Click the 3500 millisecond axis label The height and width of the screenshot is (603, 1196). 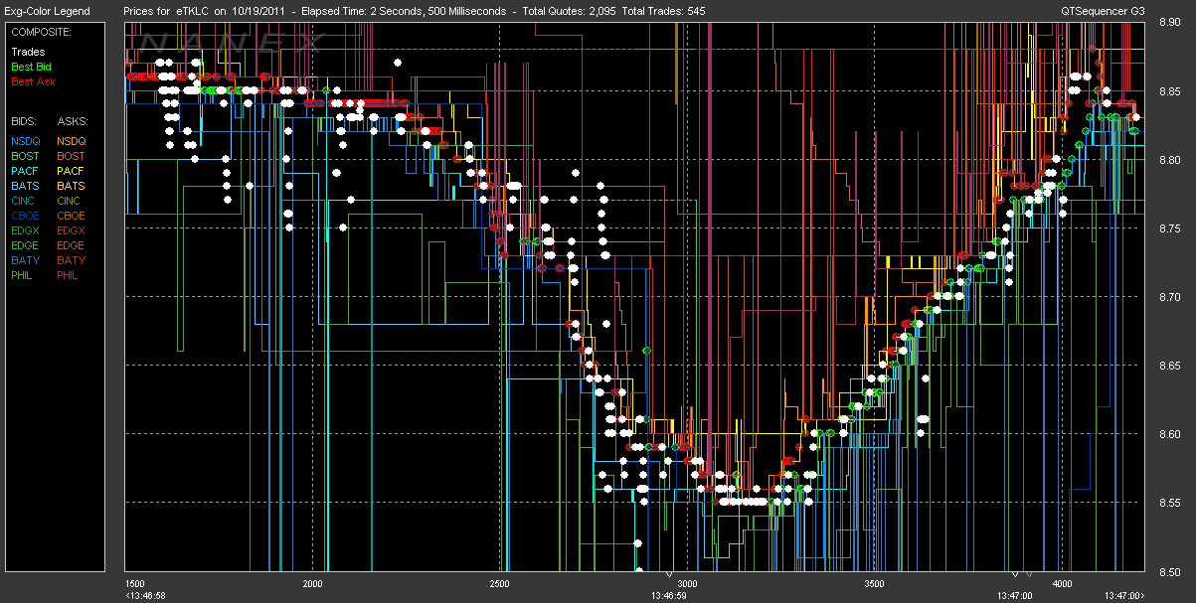(x=874, y=583)
